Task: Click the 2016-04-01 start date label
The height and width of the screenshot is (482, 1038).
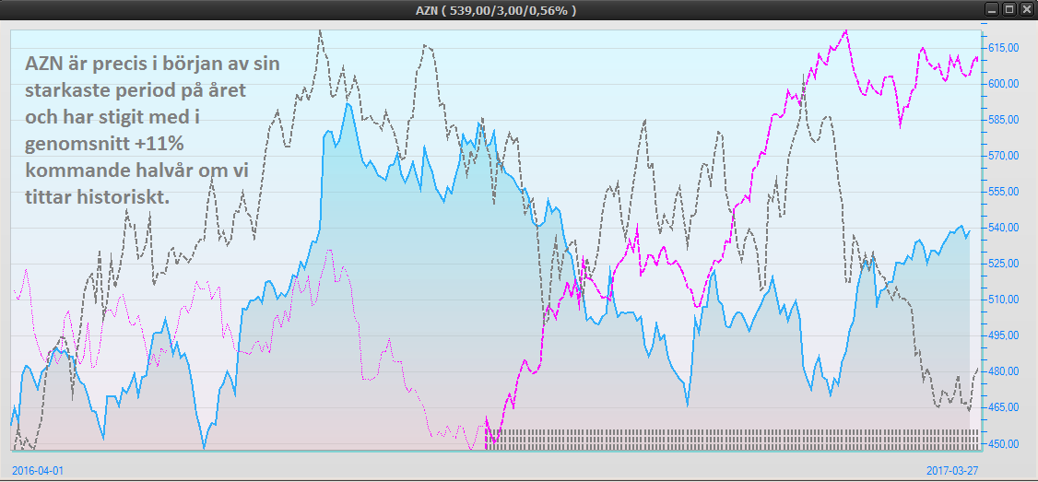Action: tap(39, 470)
